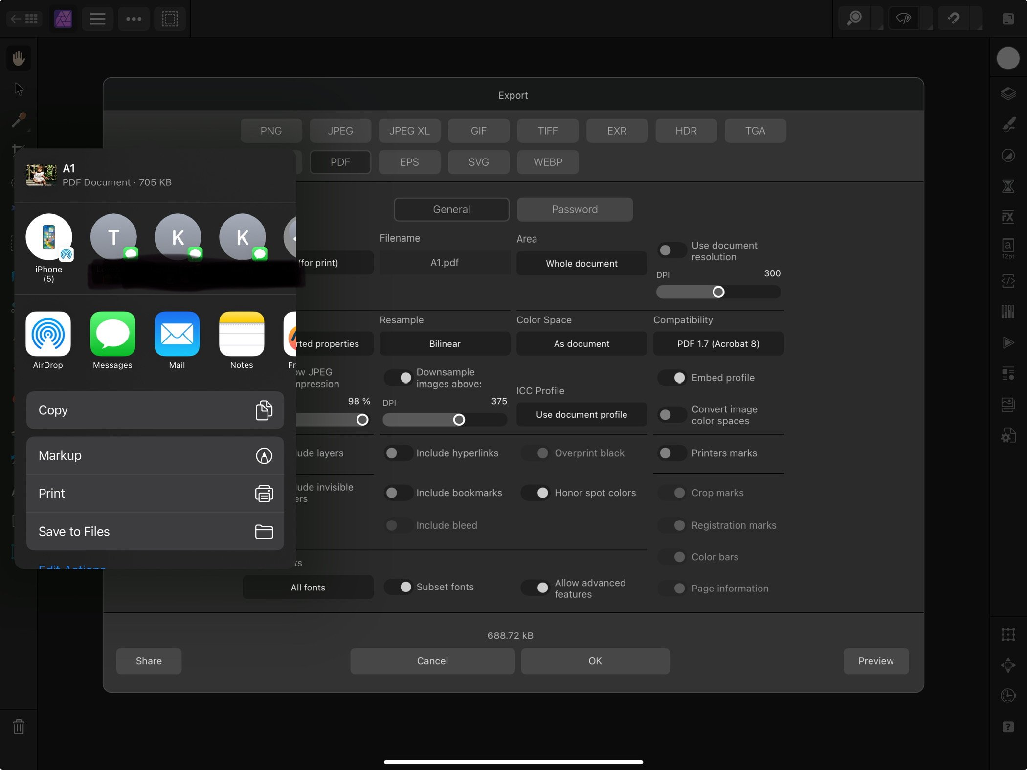This screenshot has width=1027, height=770.
Task: Disable Honor spot colors
Action: (536, 493)
